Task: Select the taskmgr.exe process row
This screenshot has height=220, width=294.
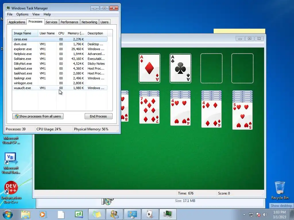Action: click(60, 78)
